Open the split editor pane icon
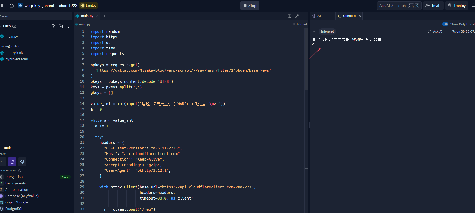The height and width of the screenshot is (213, 475). (x=289, y=16)
